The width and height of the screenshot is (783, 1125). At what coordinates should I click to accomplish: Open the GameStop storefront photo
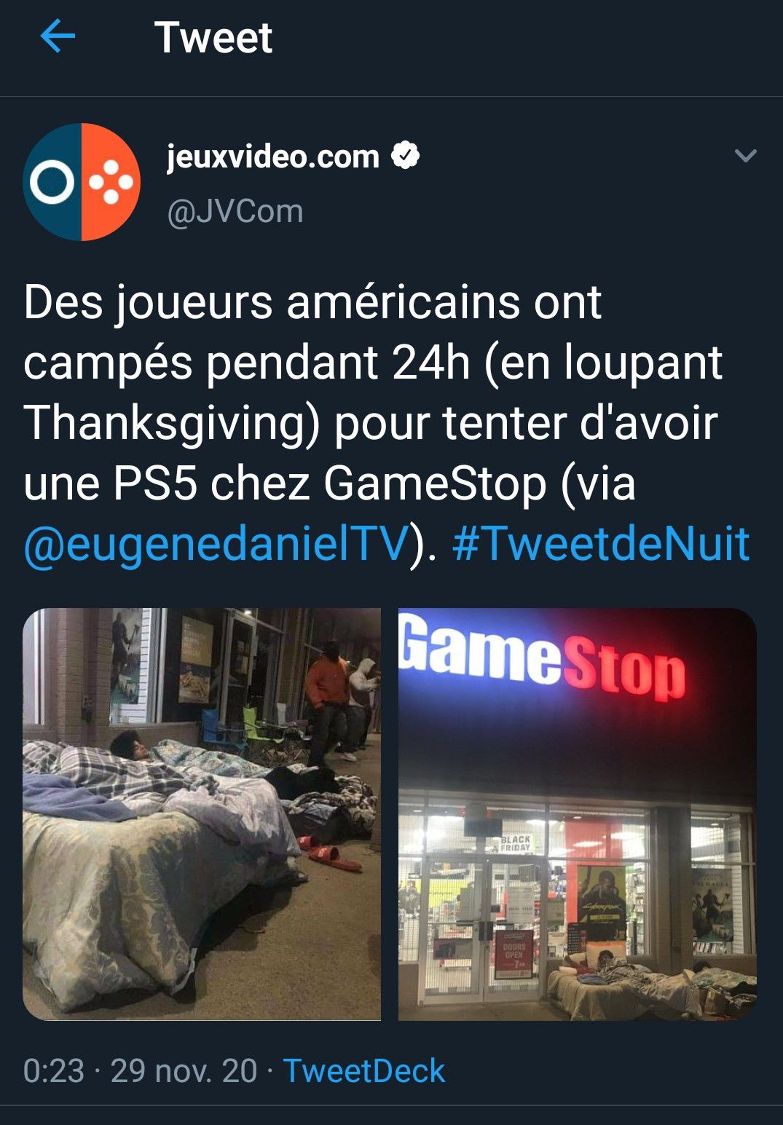(x=578, y=814)
